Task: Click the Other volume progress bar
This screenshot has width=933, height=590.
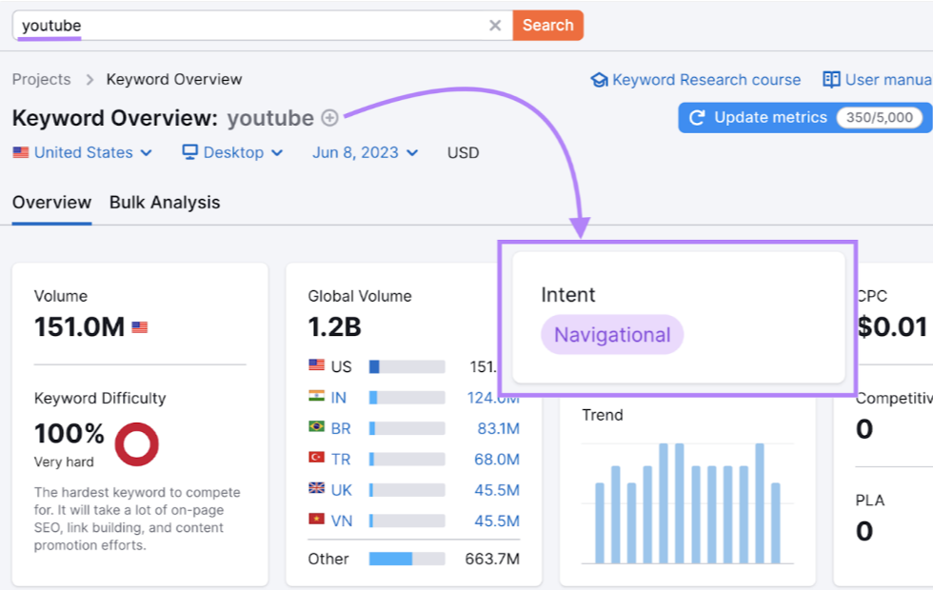Action: (407, 559)
